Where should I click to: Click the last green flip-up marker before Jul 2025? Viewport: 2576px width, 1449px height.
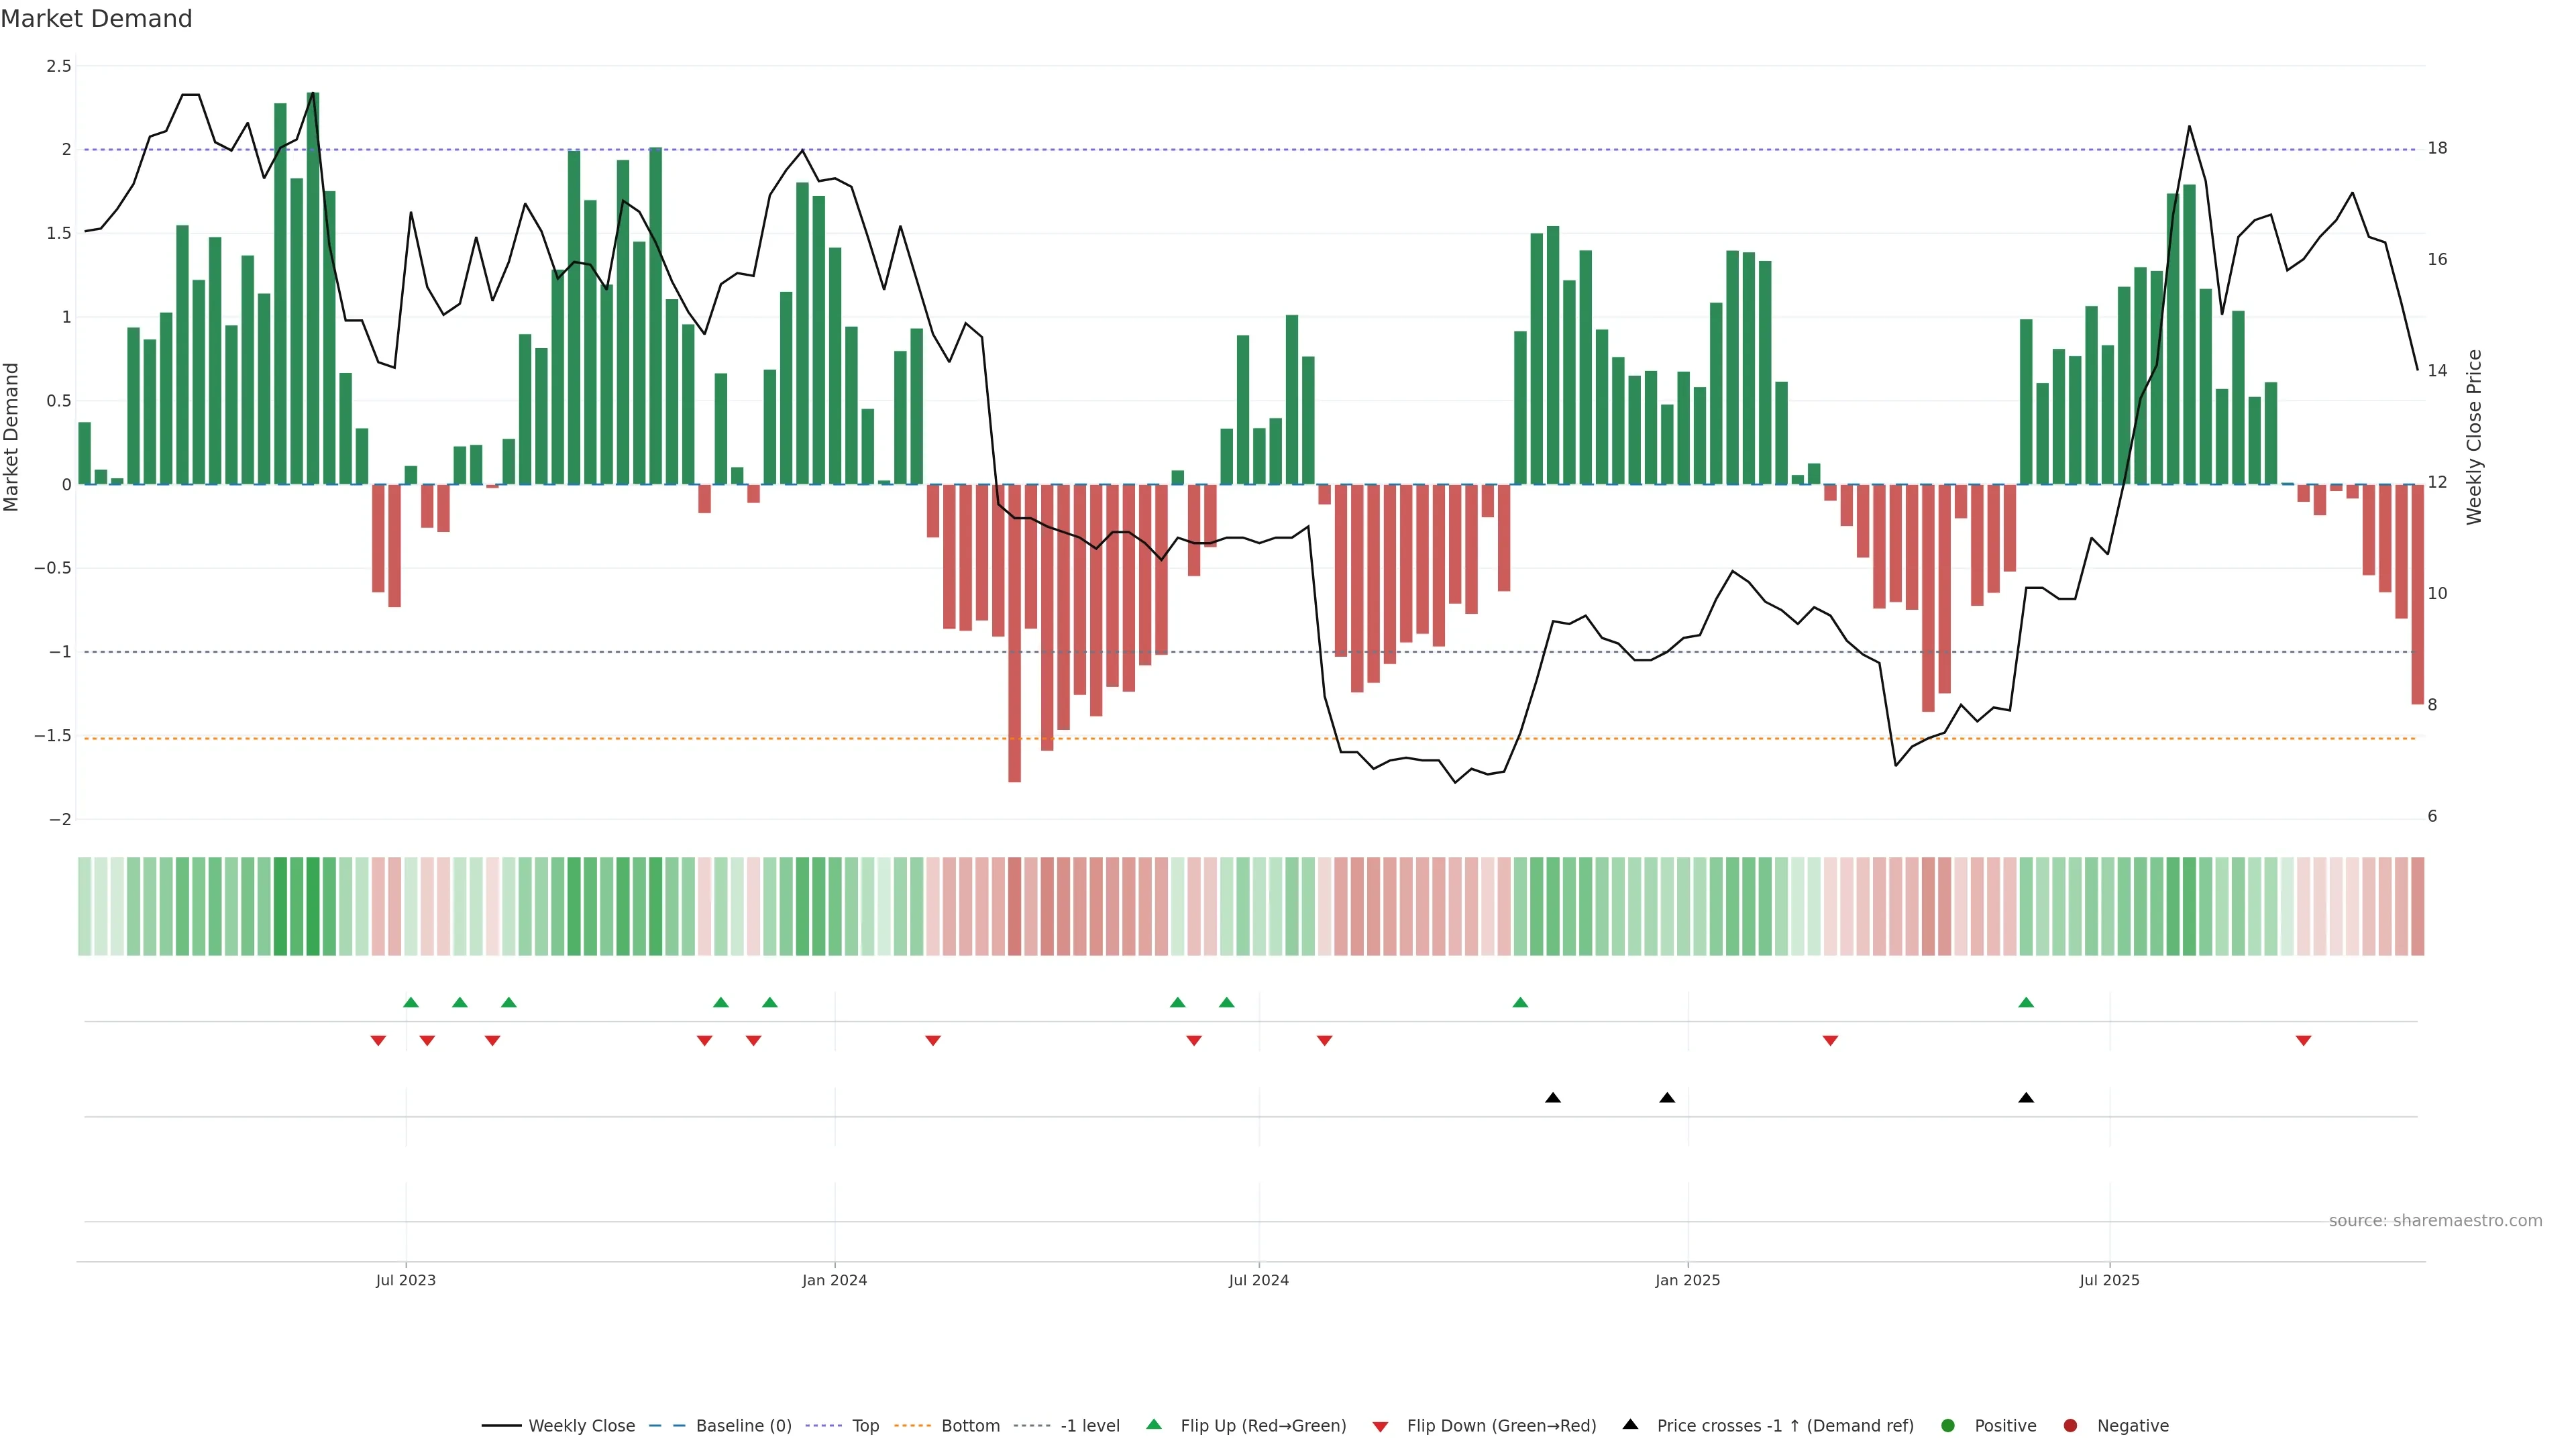pos(2026,1002)
